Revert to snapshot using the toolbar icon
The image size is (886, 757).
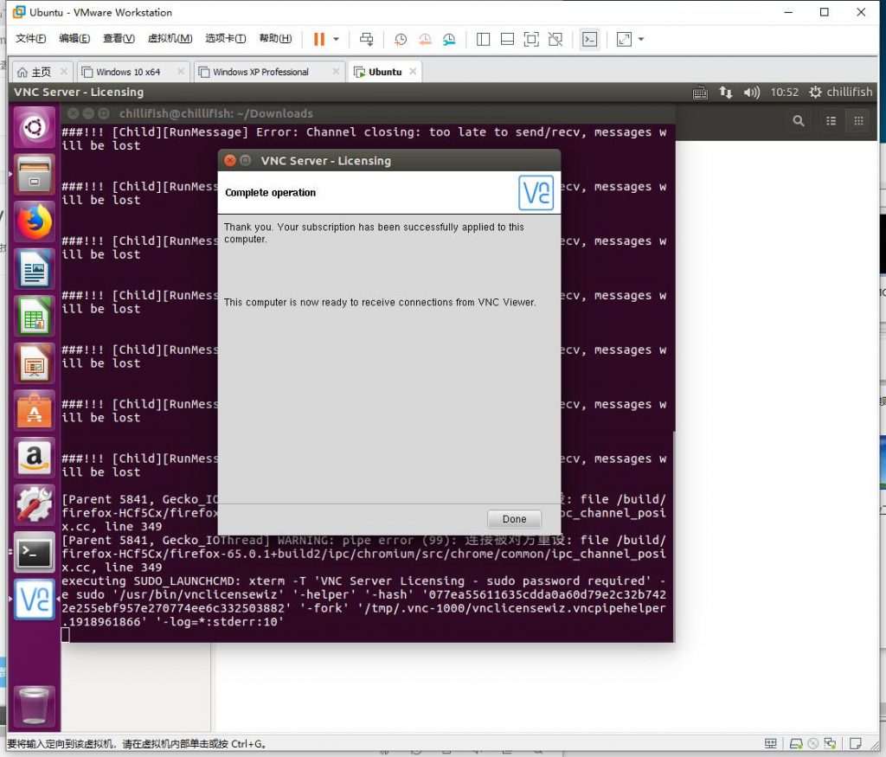(x=425, y=39)
